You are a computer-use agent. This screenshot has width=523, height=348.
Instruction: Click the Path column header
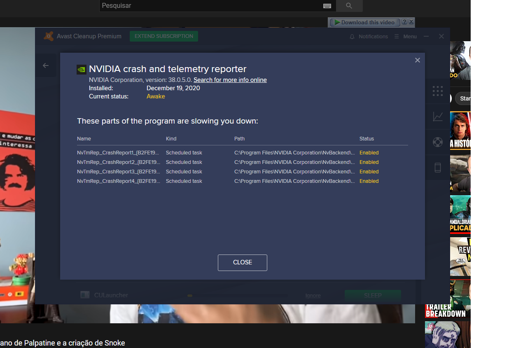pyautogui.click(x=240, y=139)
